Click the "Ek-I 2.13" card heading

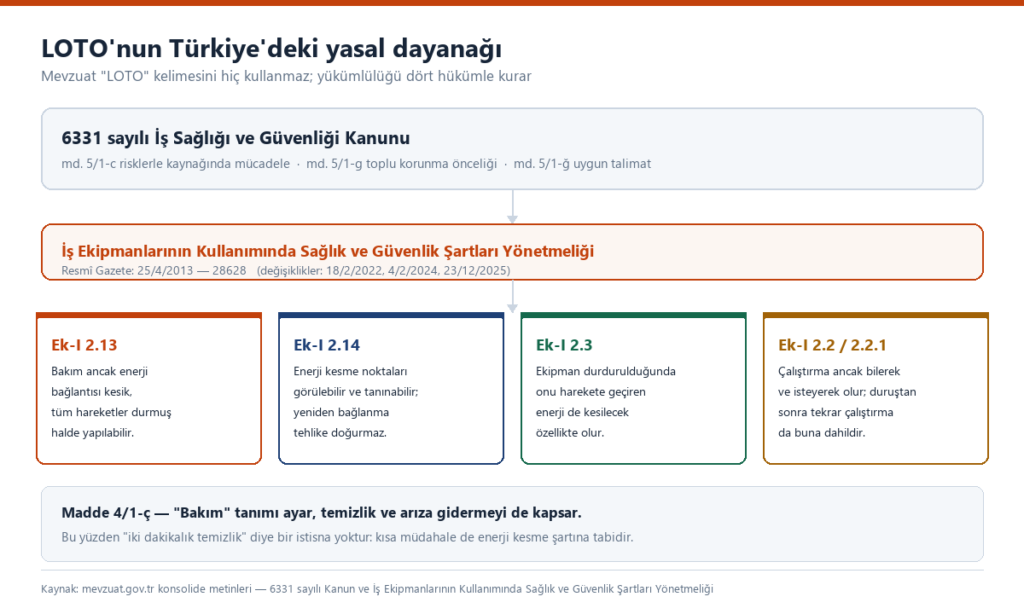click(84, 345)
